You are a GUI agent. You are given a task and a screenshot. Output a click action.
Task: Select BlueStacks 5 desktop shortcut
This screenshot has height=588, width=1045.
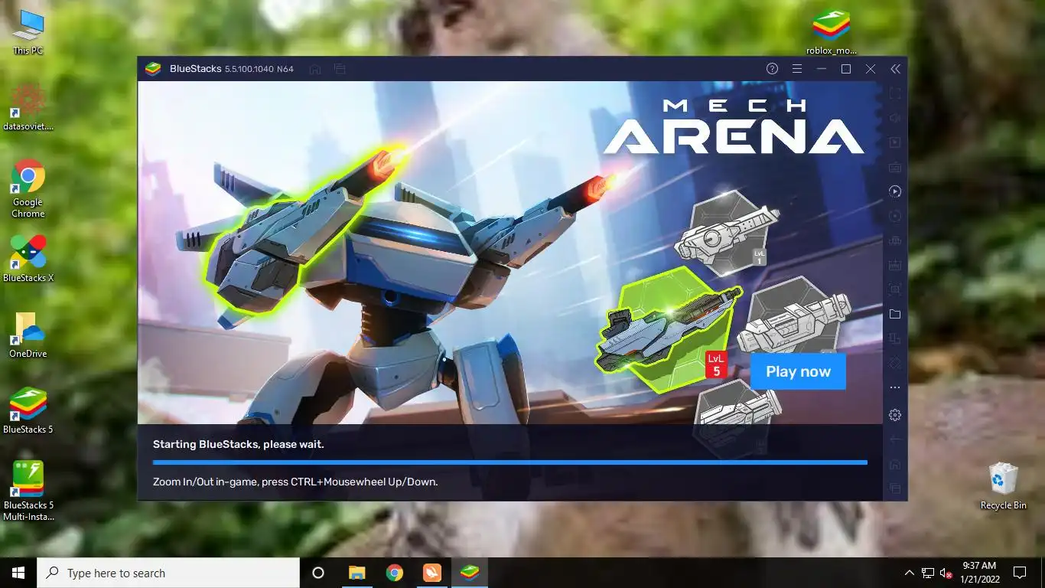pos(28,410)
